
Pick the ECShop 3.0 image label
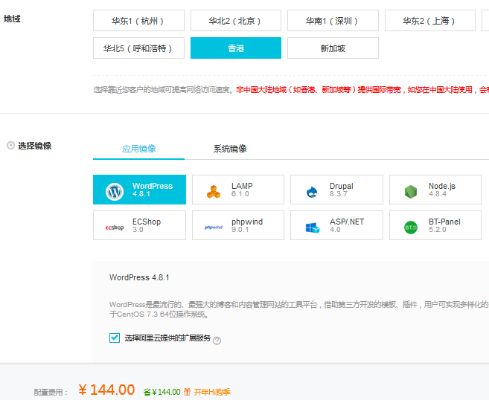[x=147, y=225]
